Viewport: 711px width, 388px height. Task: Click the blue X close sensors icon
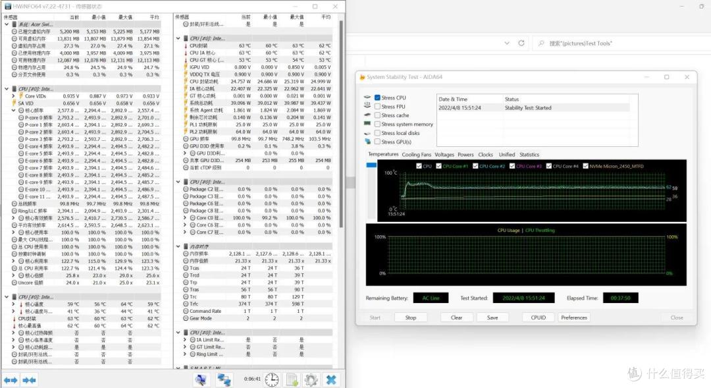[x=331, y=380]
